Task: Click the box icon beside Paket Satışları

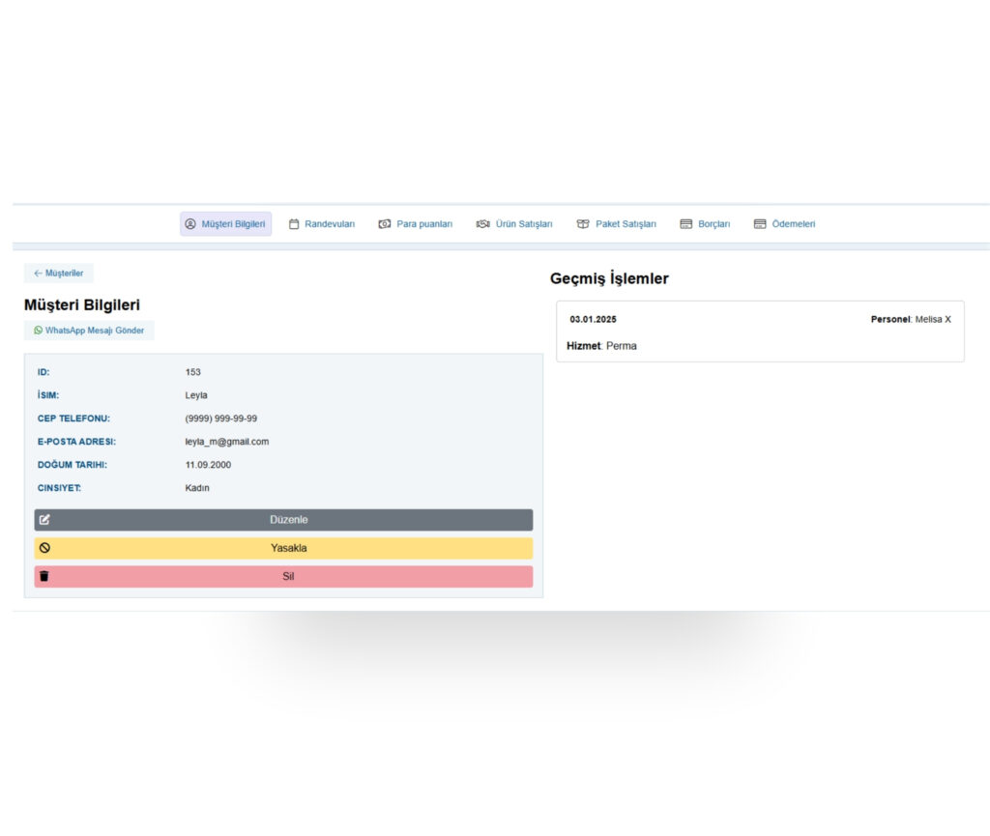Action: [x=583, y=224]
